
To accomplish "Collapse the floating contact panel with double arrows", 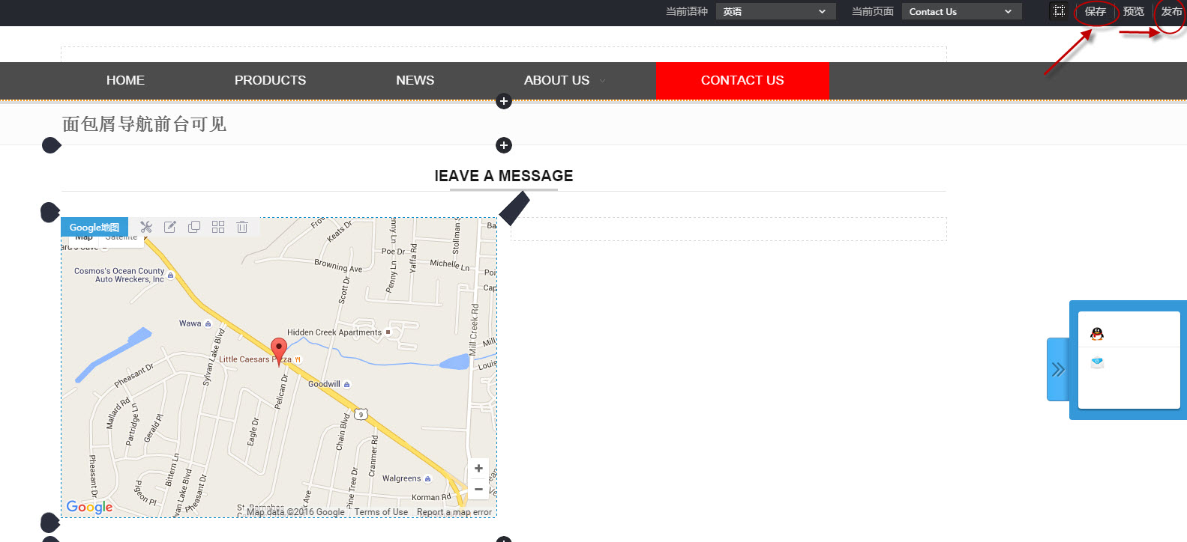I will (x=1057, y=369).
